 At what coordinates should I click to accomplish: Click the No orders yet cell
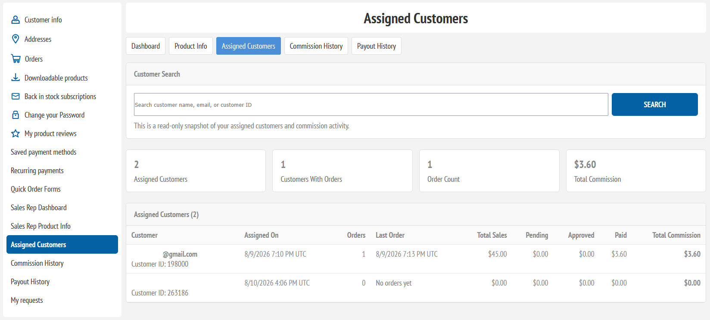[394, 283]
